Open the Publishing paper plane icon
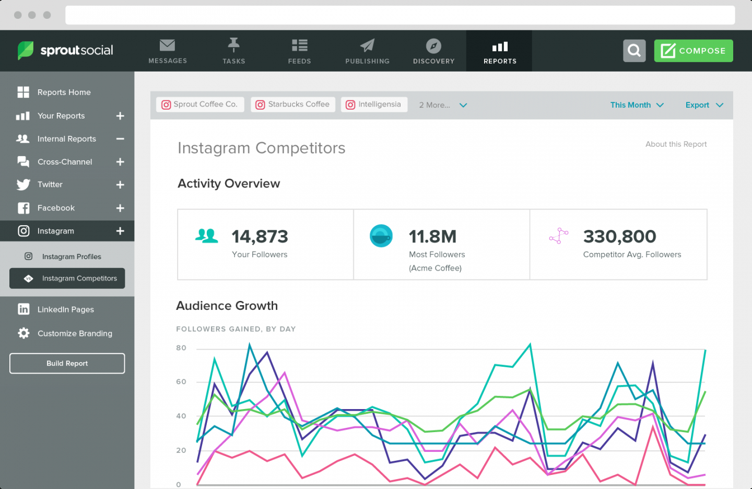The width and height of the screenshot is (752, 489). (x=367, y=45)
